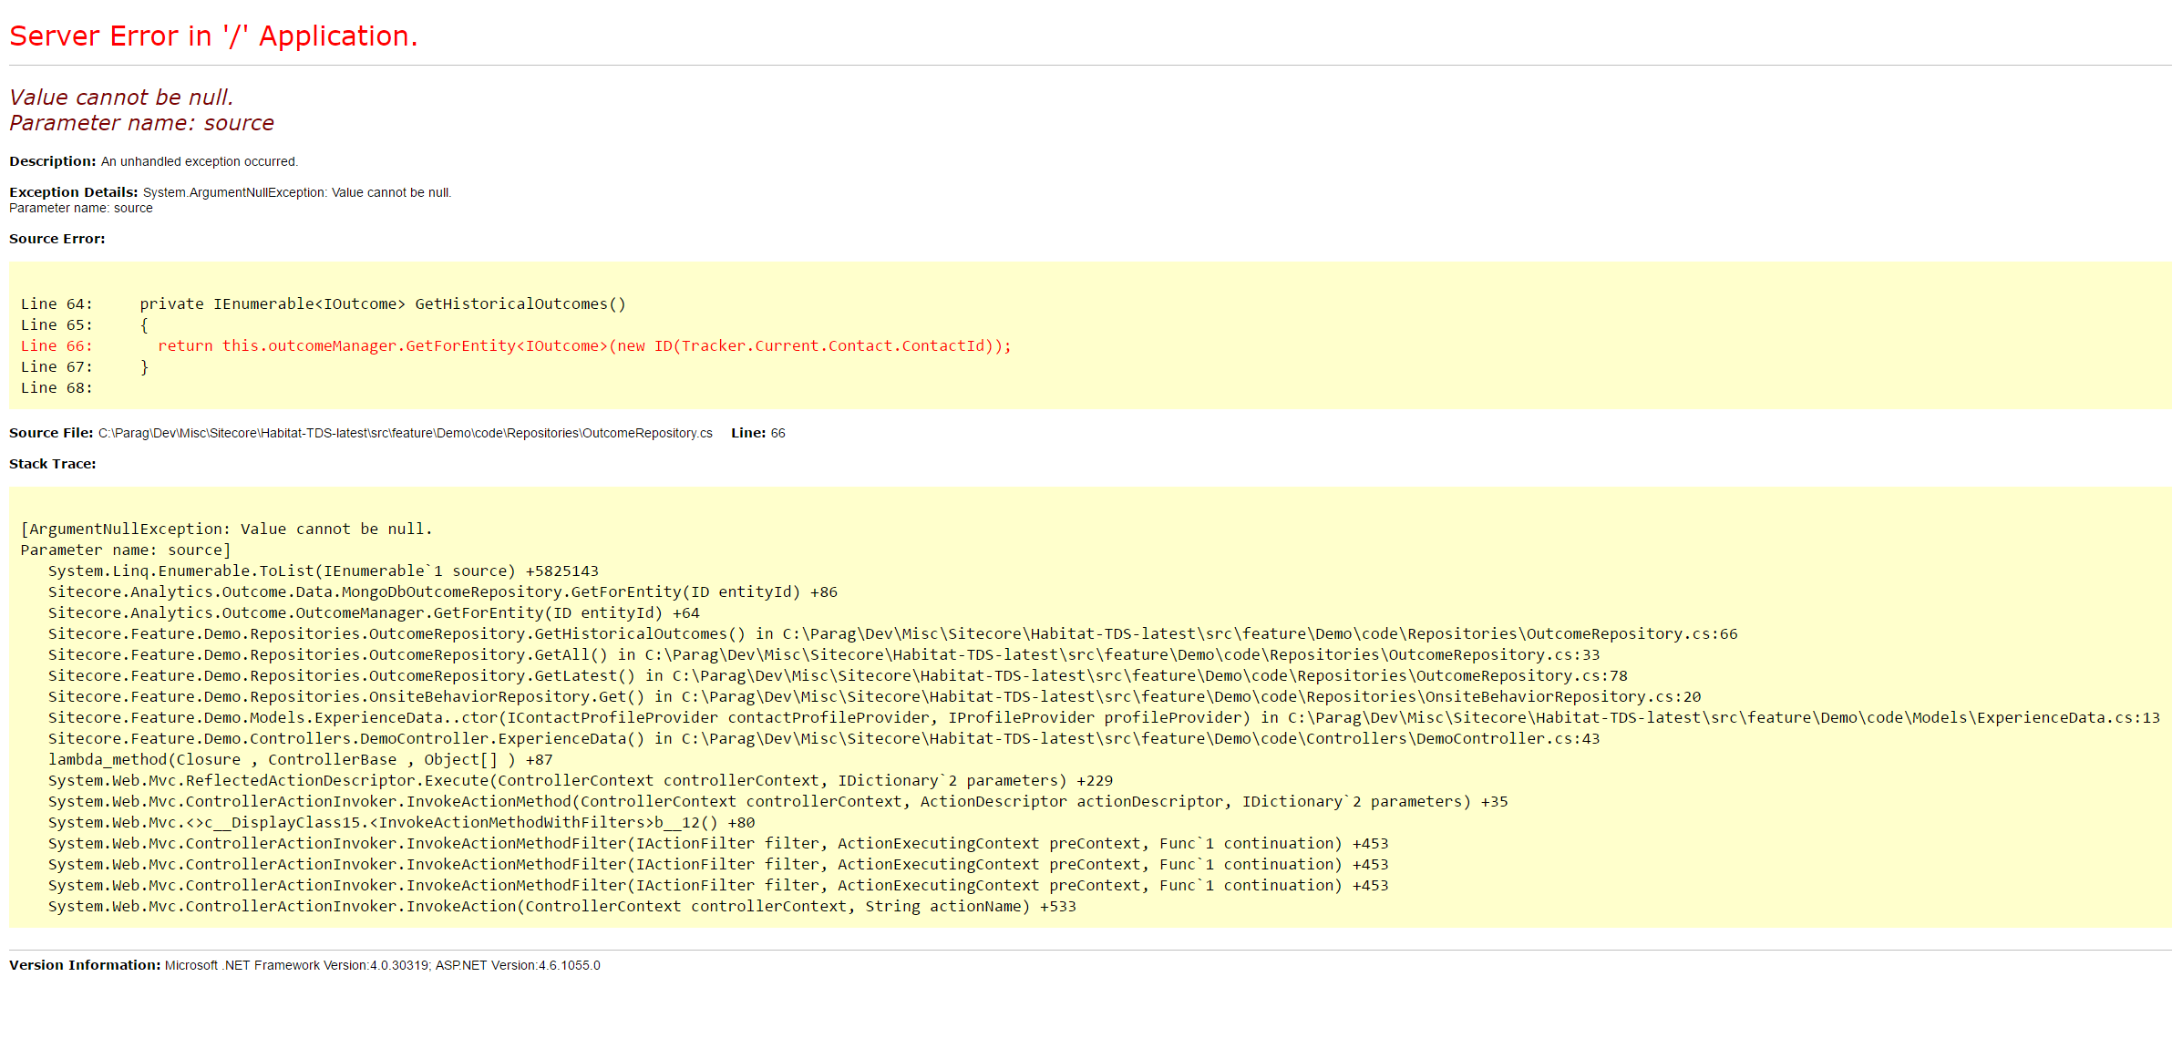Click the 'Description:' label
Image resolution: width=2172 pixels, height=1059 pixels.
coord(52,161)
